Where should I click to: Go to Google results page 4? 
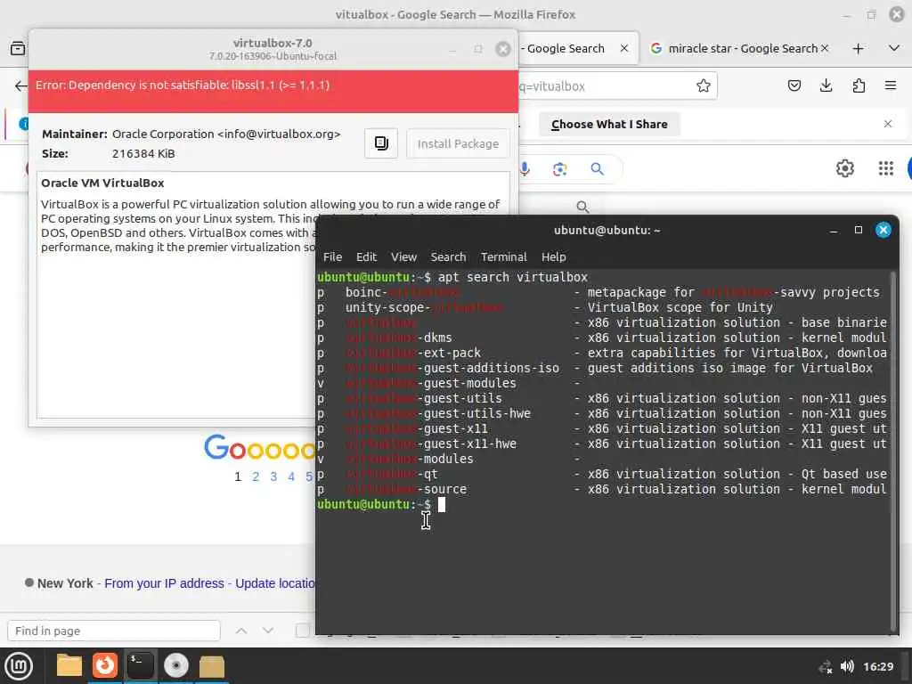[291, 476]
